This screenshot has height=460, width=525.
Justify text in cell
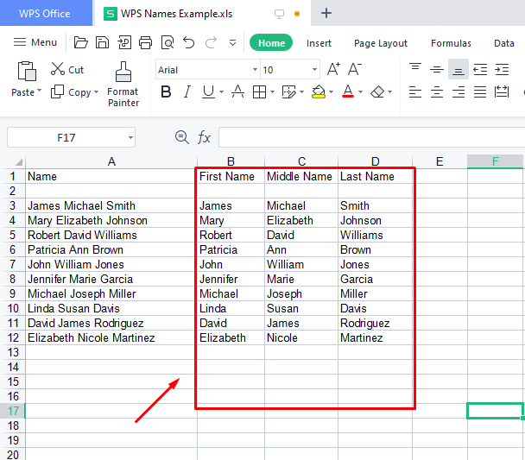(480, 91)
